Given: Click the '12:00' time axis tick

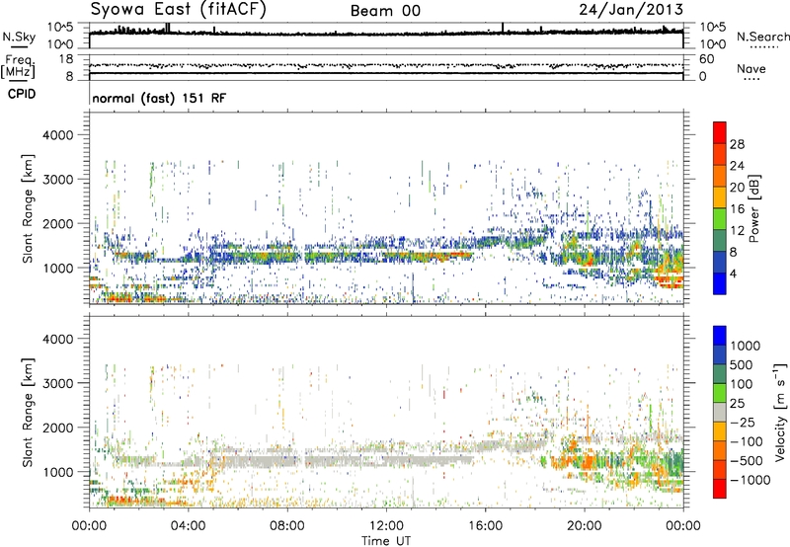Looking at the screenshot, I should pyautogui.click(x=386, y=526).
